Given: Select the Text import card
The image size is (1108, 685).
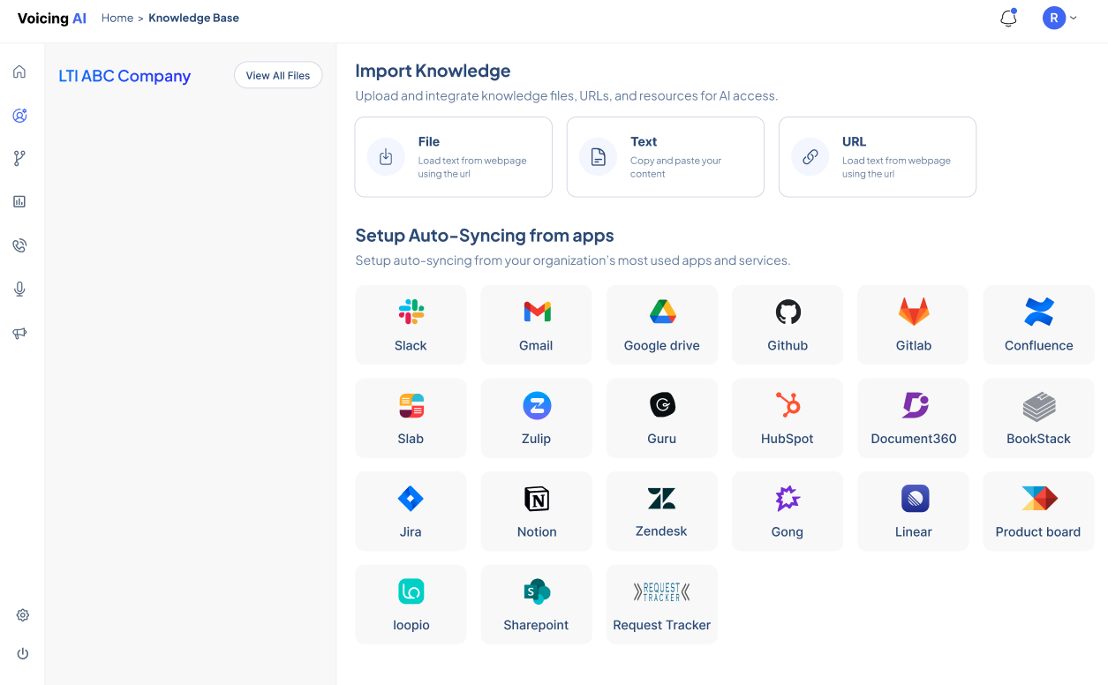Looking at the screenshot, I should pyautogui.click(x=666, y=156).
